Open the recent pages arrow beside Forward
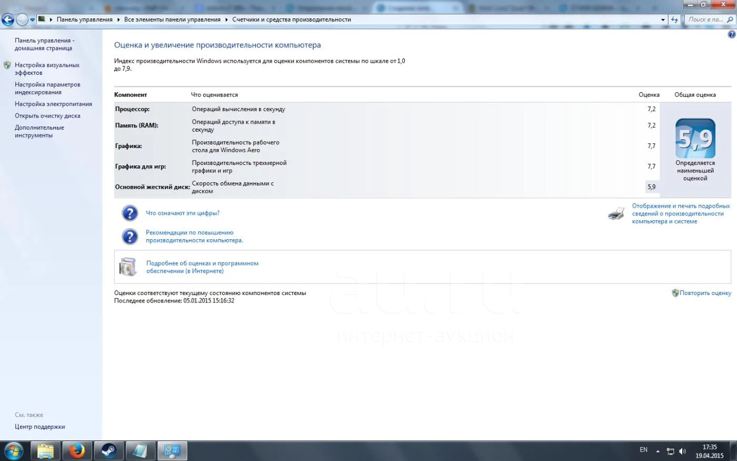 [32, 20]
